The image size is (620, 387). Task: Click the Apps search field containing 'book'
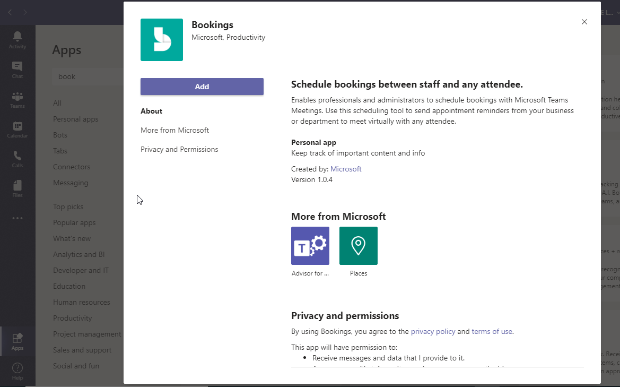[88, 76]
